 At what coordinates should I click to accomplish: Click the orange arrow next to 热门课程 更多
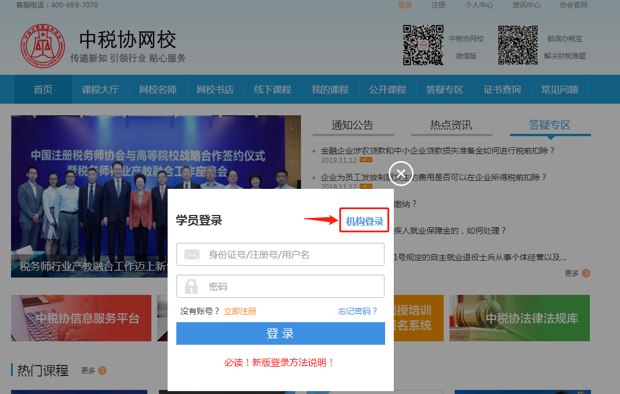(x=103, y=370)
